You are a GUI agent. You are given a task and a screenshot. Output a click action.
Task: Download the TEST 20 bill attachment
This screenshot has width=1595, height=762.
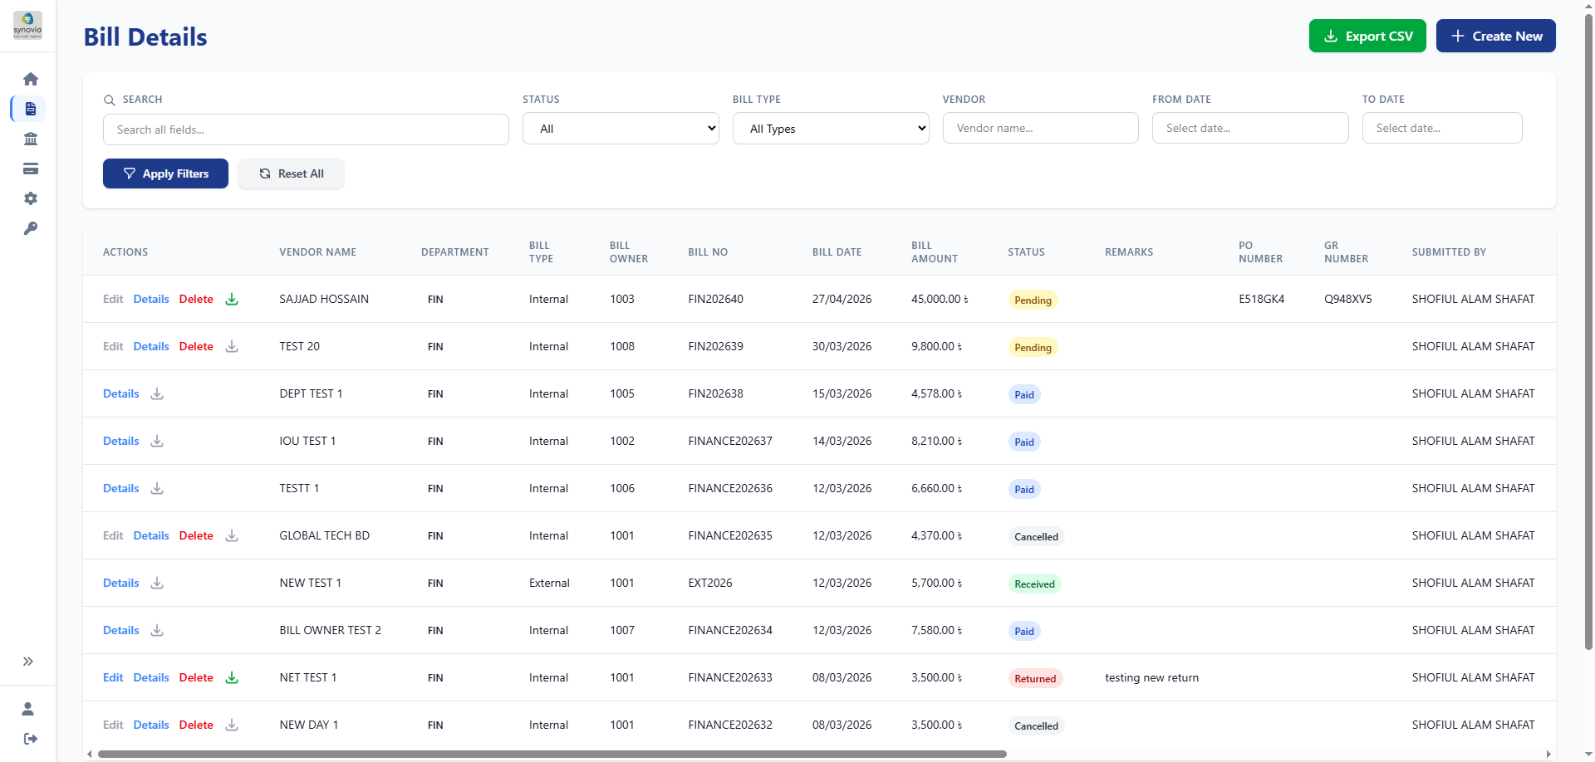pyautogui.click(x=232, y=346)
